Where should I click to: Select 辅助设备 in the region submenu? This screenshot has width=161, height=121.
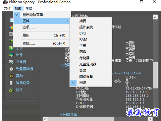pyautogui.click(x=91, y=77)
